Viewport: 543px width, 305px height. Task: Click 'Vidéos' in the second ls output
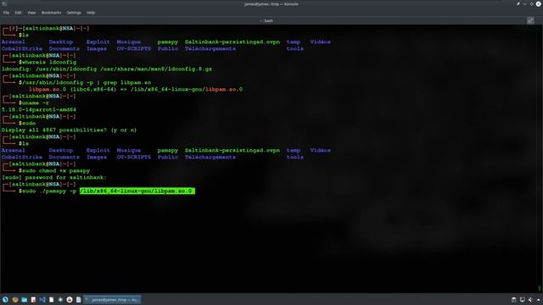point(321,151)
